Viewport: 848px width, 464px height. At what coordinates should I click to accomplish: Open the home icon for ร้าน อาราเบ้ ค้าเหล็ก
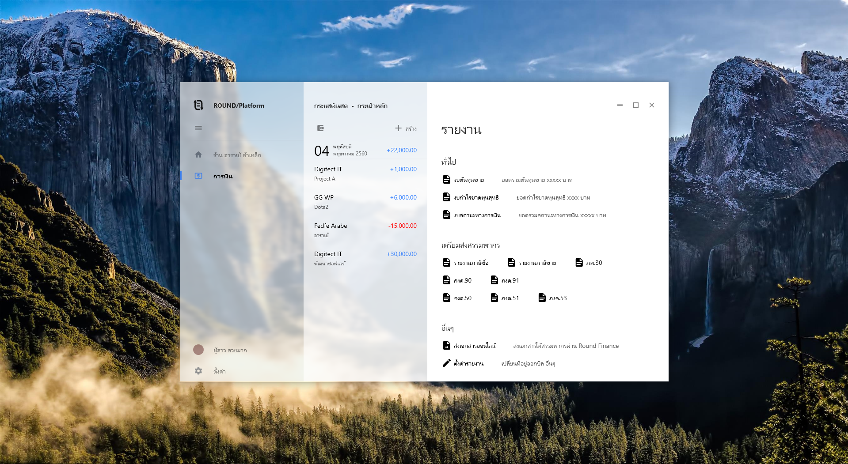198,155
